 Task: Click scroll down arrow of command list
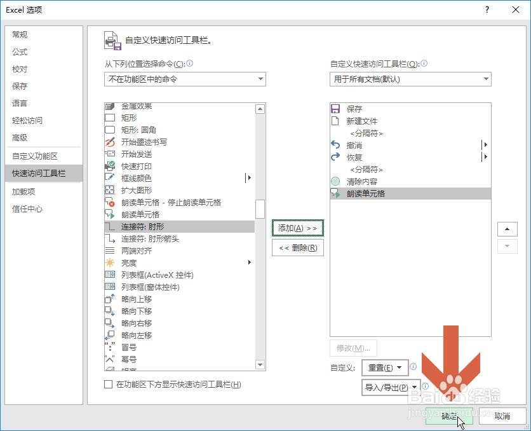tap(260, 365)
